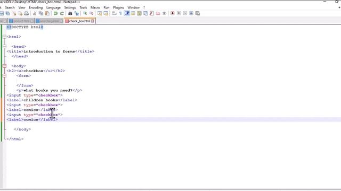Image resolution: width=341 pixels, height=191 pixels.
Task: Switch to the searching.html tab
Action: tap(49, 21)
